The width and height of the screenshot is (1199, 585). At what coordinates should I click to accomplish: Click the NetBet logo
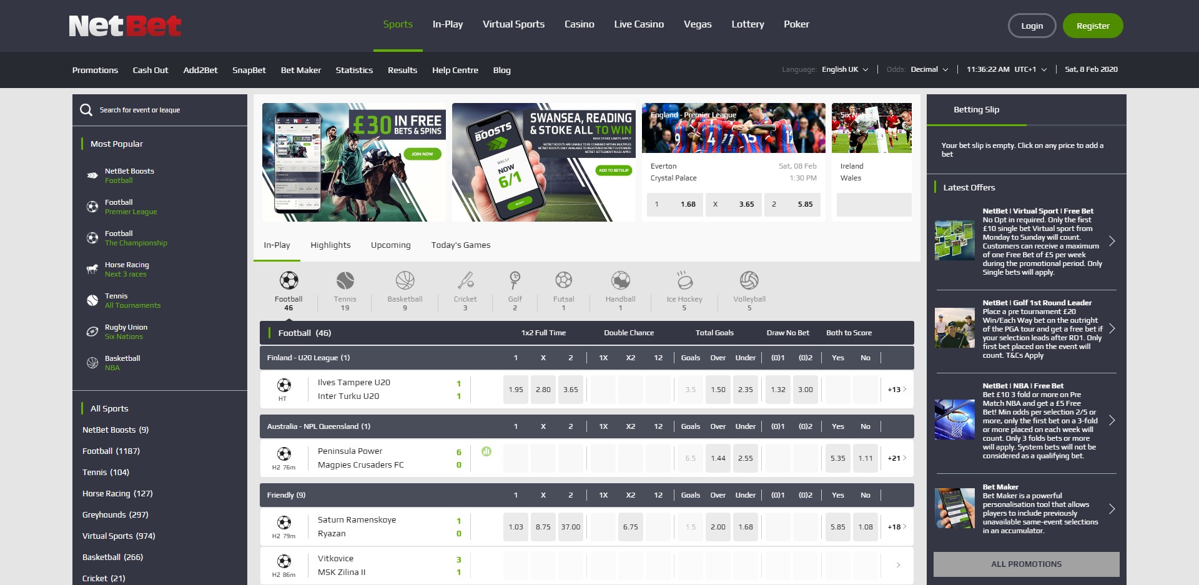click(x=125, y=26)
